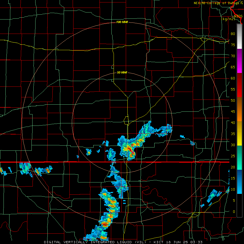This screenshot has height=244, width=244.
Task: Click scale value 20
Action: pos(233,167)
